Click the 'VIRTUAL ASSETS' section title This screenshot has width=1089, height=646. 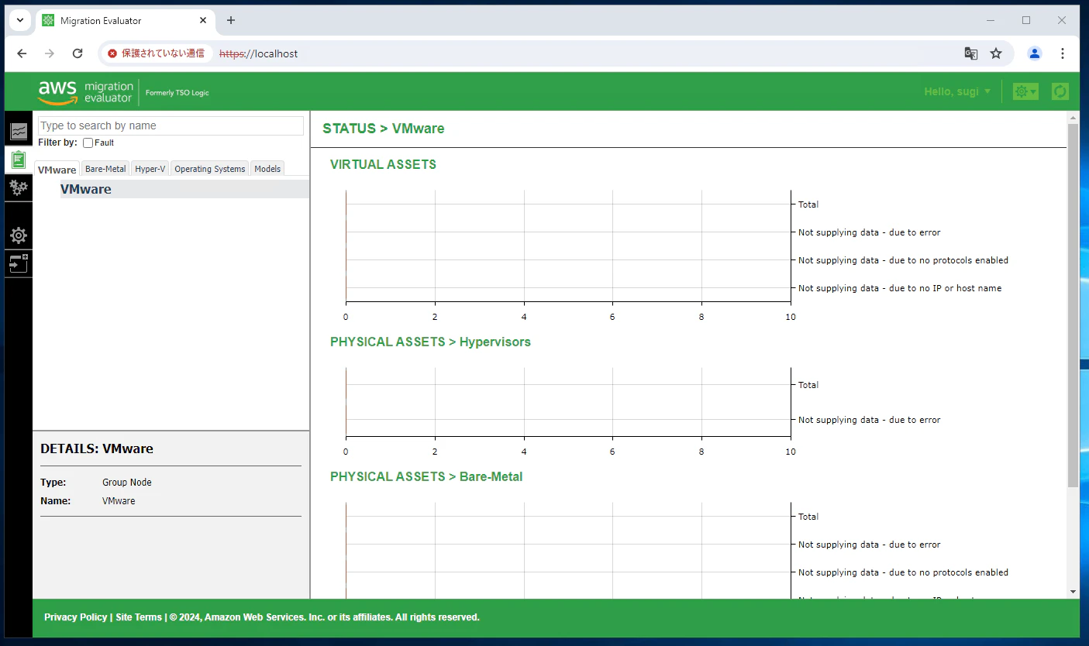pos(383,164)
